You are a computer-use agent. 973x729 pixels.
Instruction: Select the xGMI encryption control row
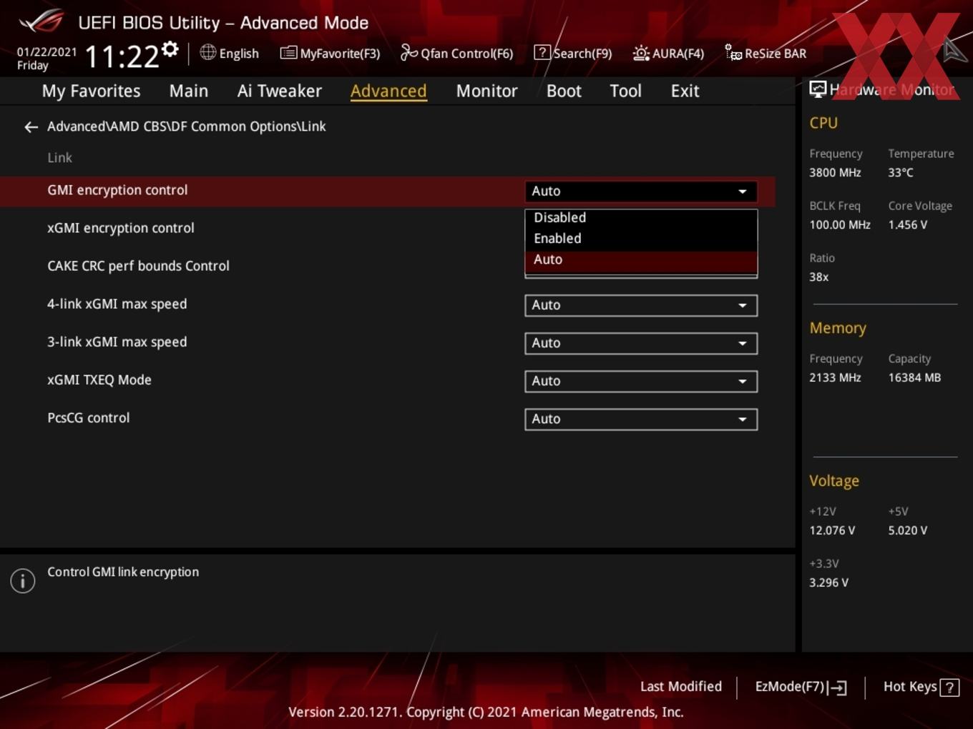coord(120,228)
